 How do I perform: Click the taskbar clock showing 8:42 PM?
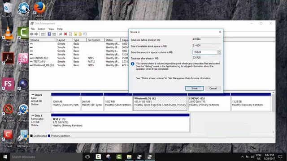tap(269, 157)
